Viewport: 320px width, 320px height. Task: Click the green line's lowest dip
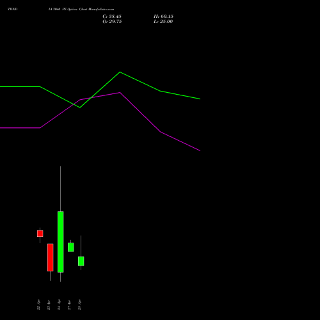(x=80, y=108)
